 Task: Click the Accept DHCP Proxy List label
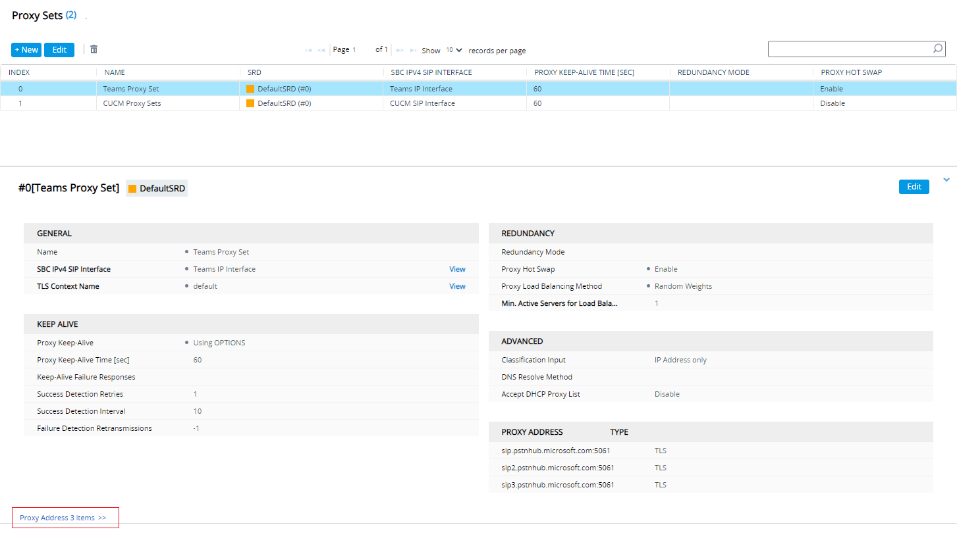click(x=541, y=394)
